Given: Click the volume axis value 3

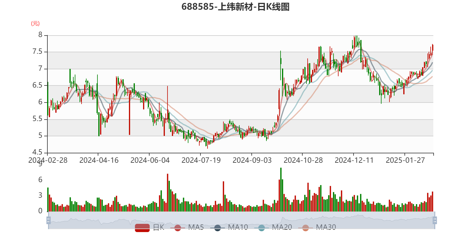Looking at the screenshot, I should click(x=40, y=195).
